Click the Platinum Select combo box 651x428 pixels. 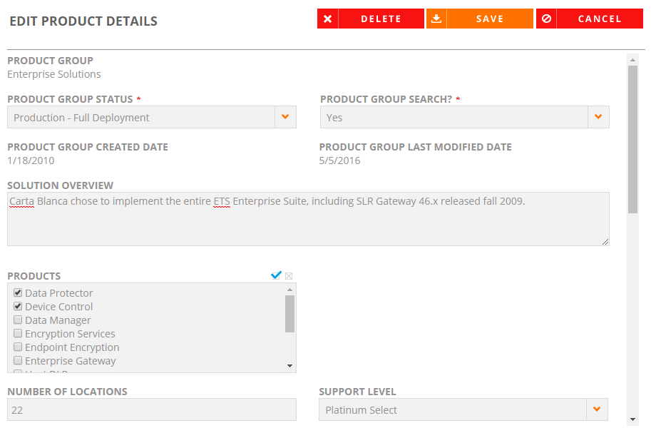point(463,409)
